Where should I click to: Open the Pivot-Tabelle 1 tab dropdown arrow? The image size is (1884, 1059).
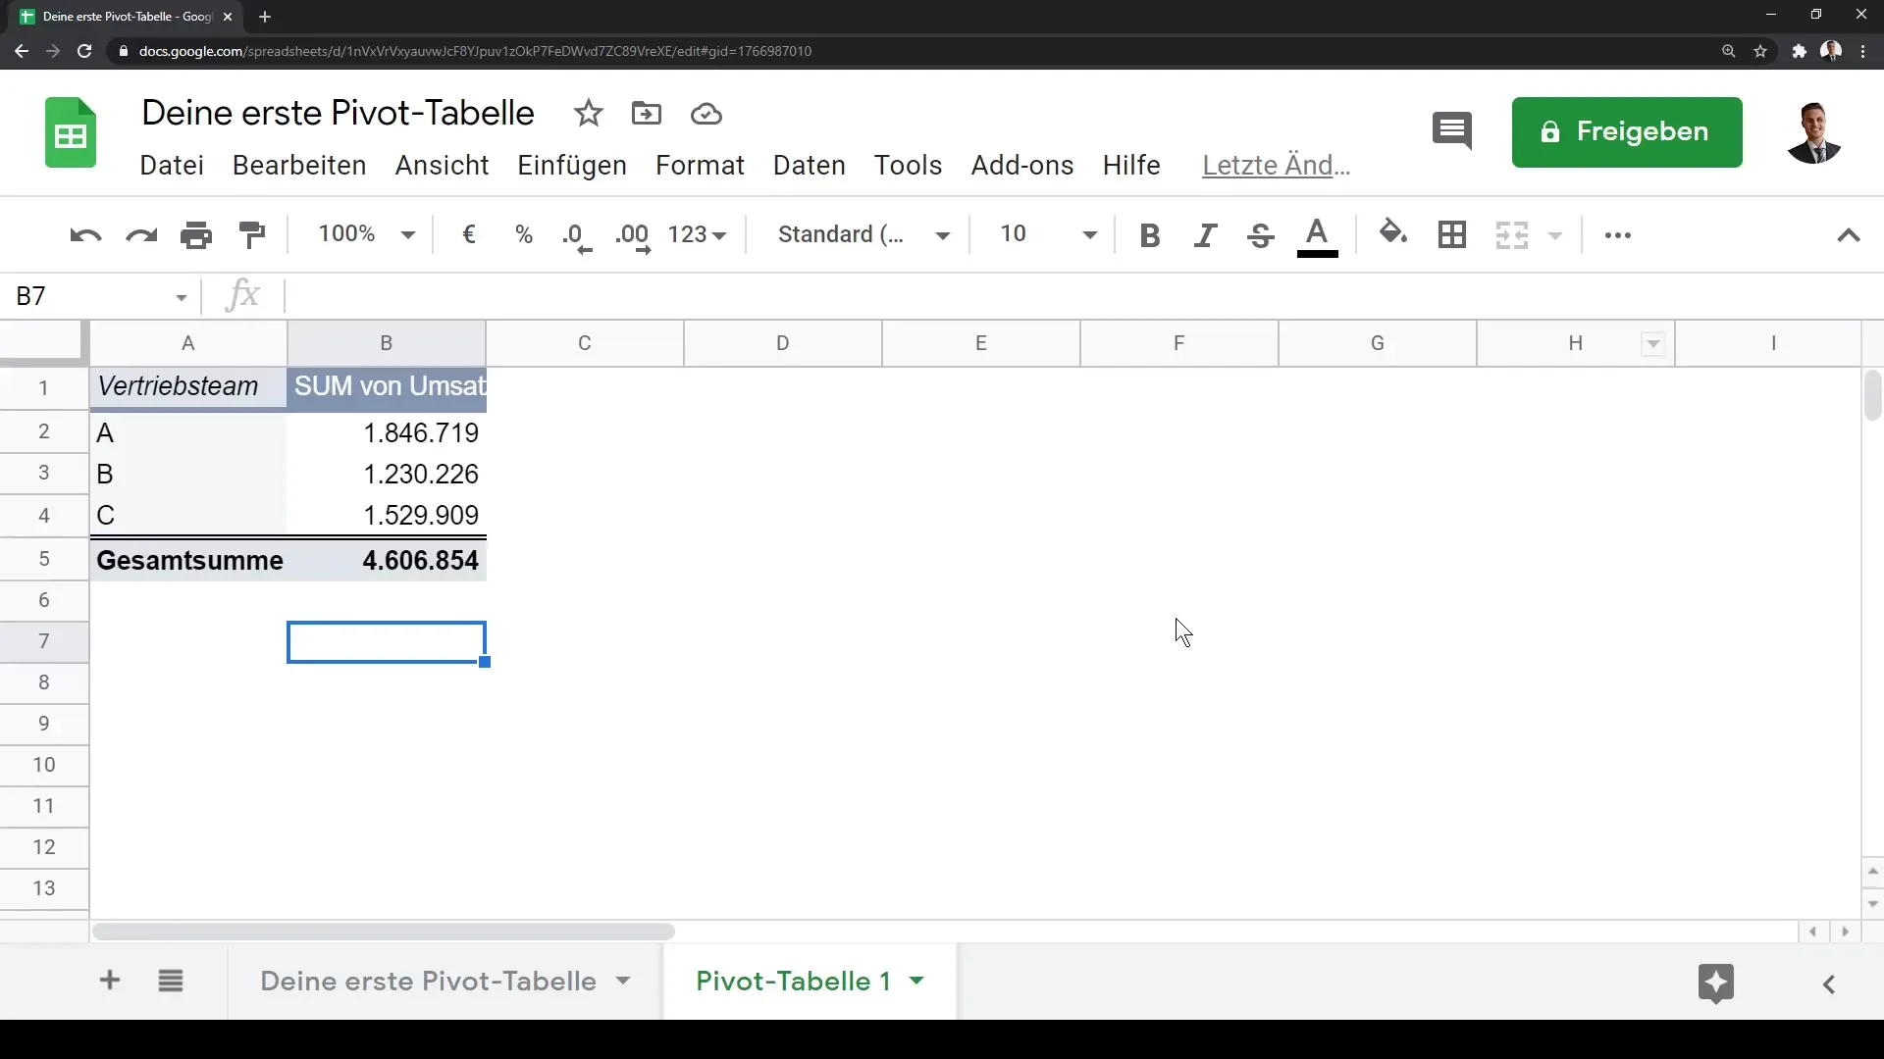pos(916,981)
